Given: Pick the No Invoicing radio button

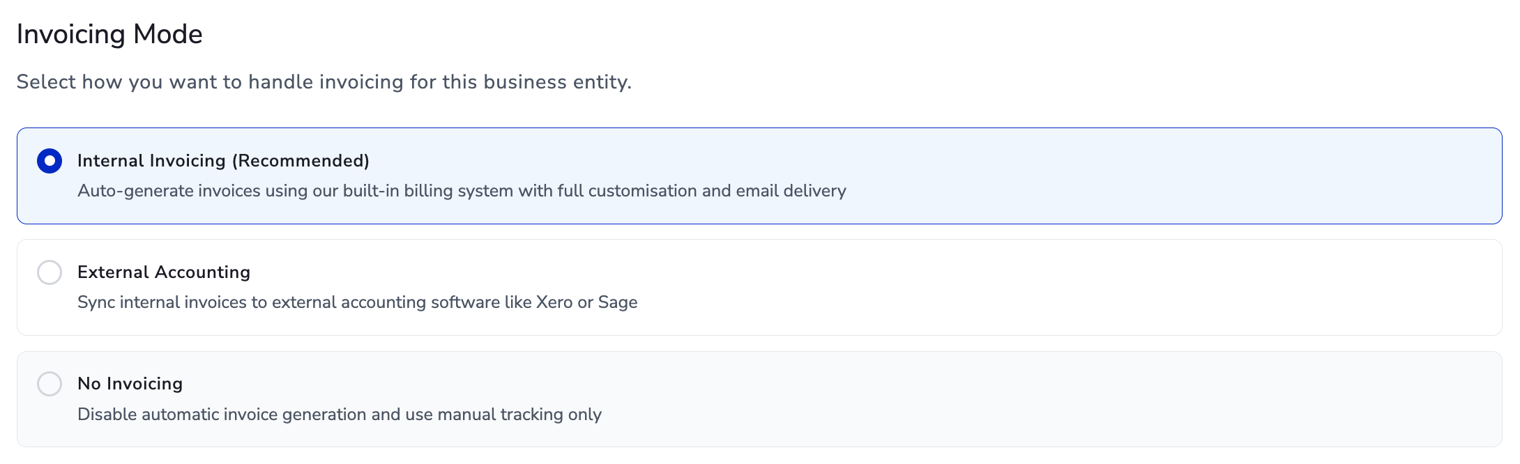Looking at the screenshot, I should [50, 384].
